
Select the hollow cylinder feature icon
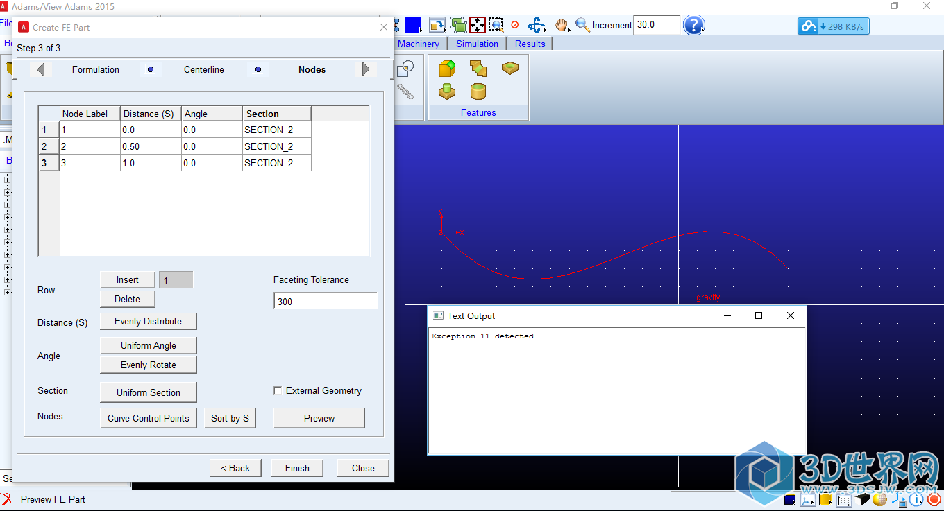tap(478, 92)
